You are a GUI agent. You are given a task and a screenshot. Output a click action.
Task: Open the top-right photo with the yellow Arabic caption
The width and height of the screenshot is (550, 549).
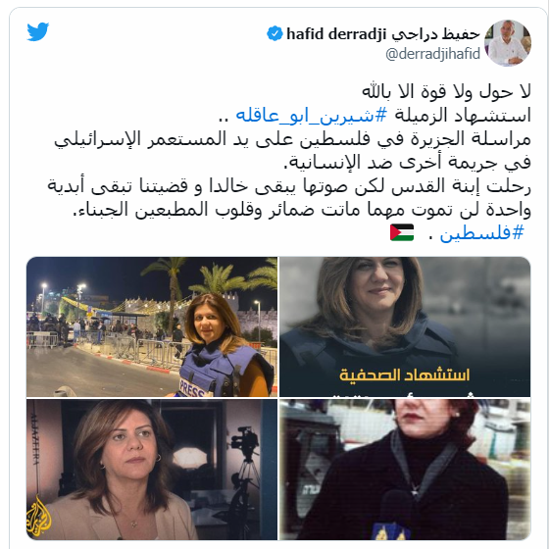[x=405, y=326]
